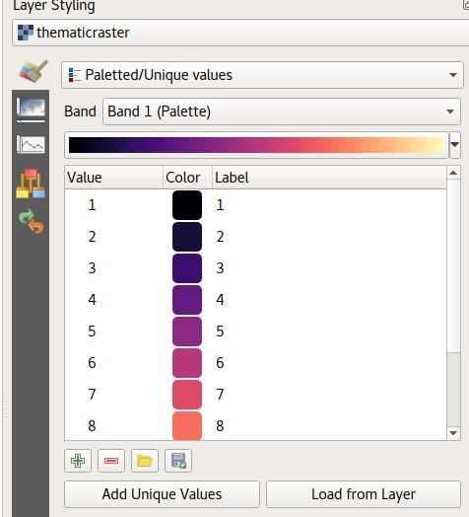The width and height of the screenshot is (469, 517).
Task: Click the Load from Layer button
Action: [x=364, y=494]
